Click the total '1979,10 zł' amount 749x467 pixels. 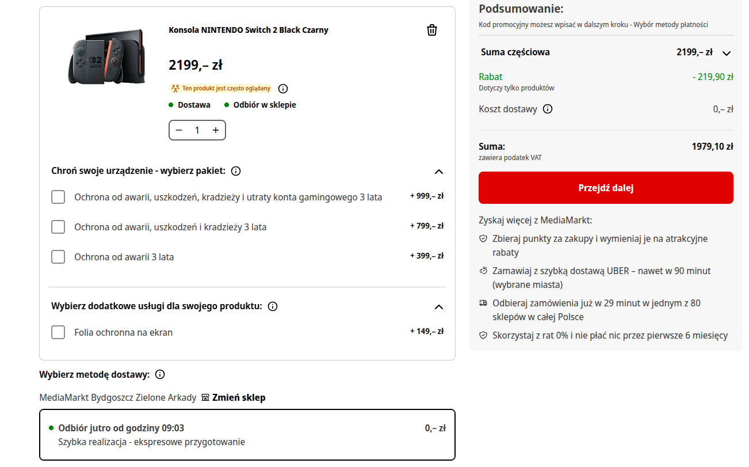coord(712,146)
